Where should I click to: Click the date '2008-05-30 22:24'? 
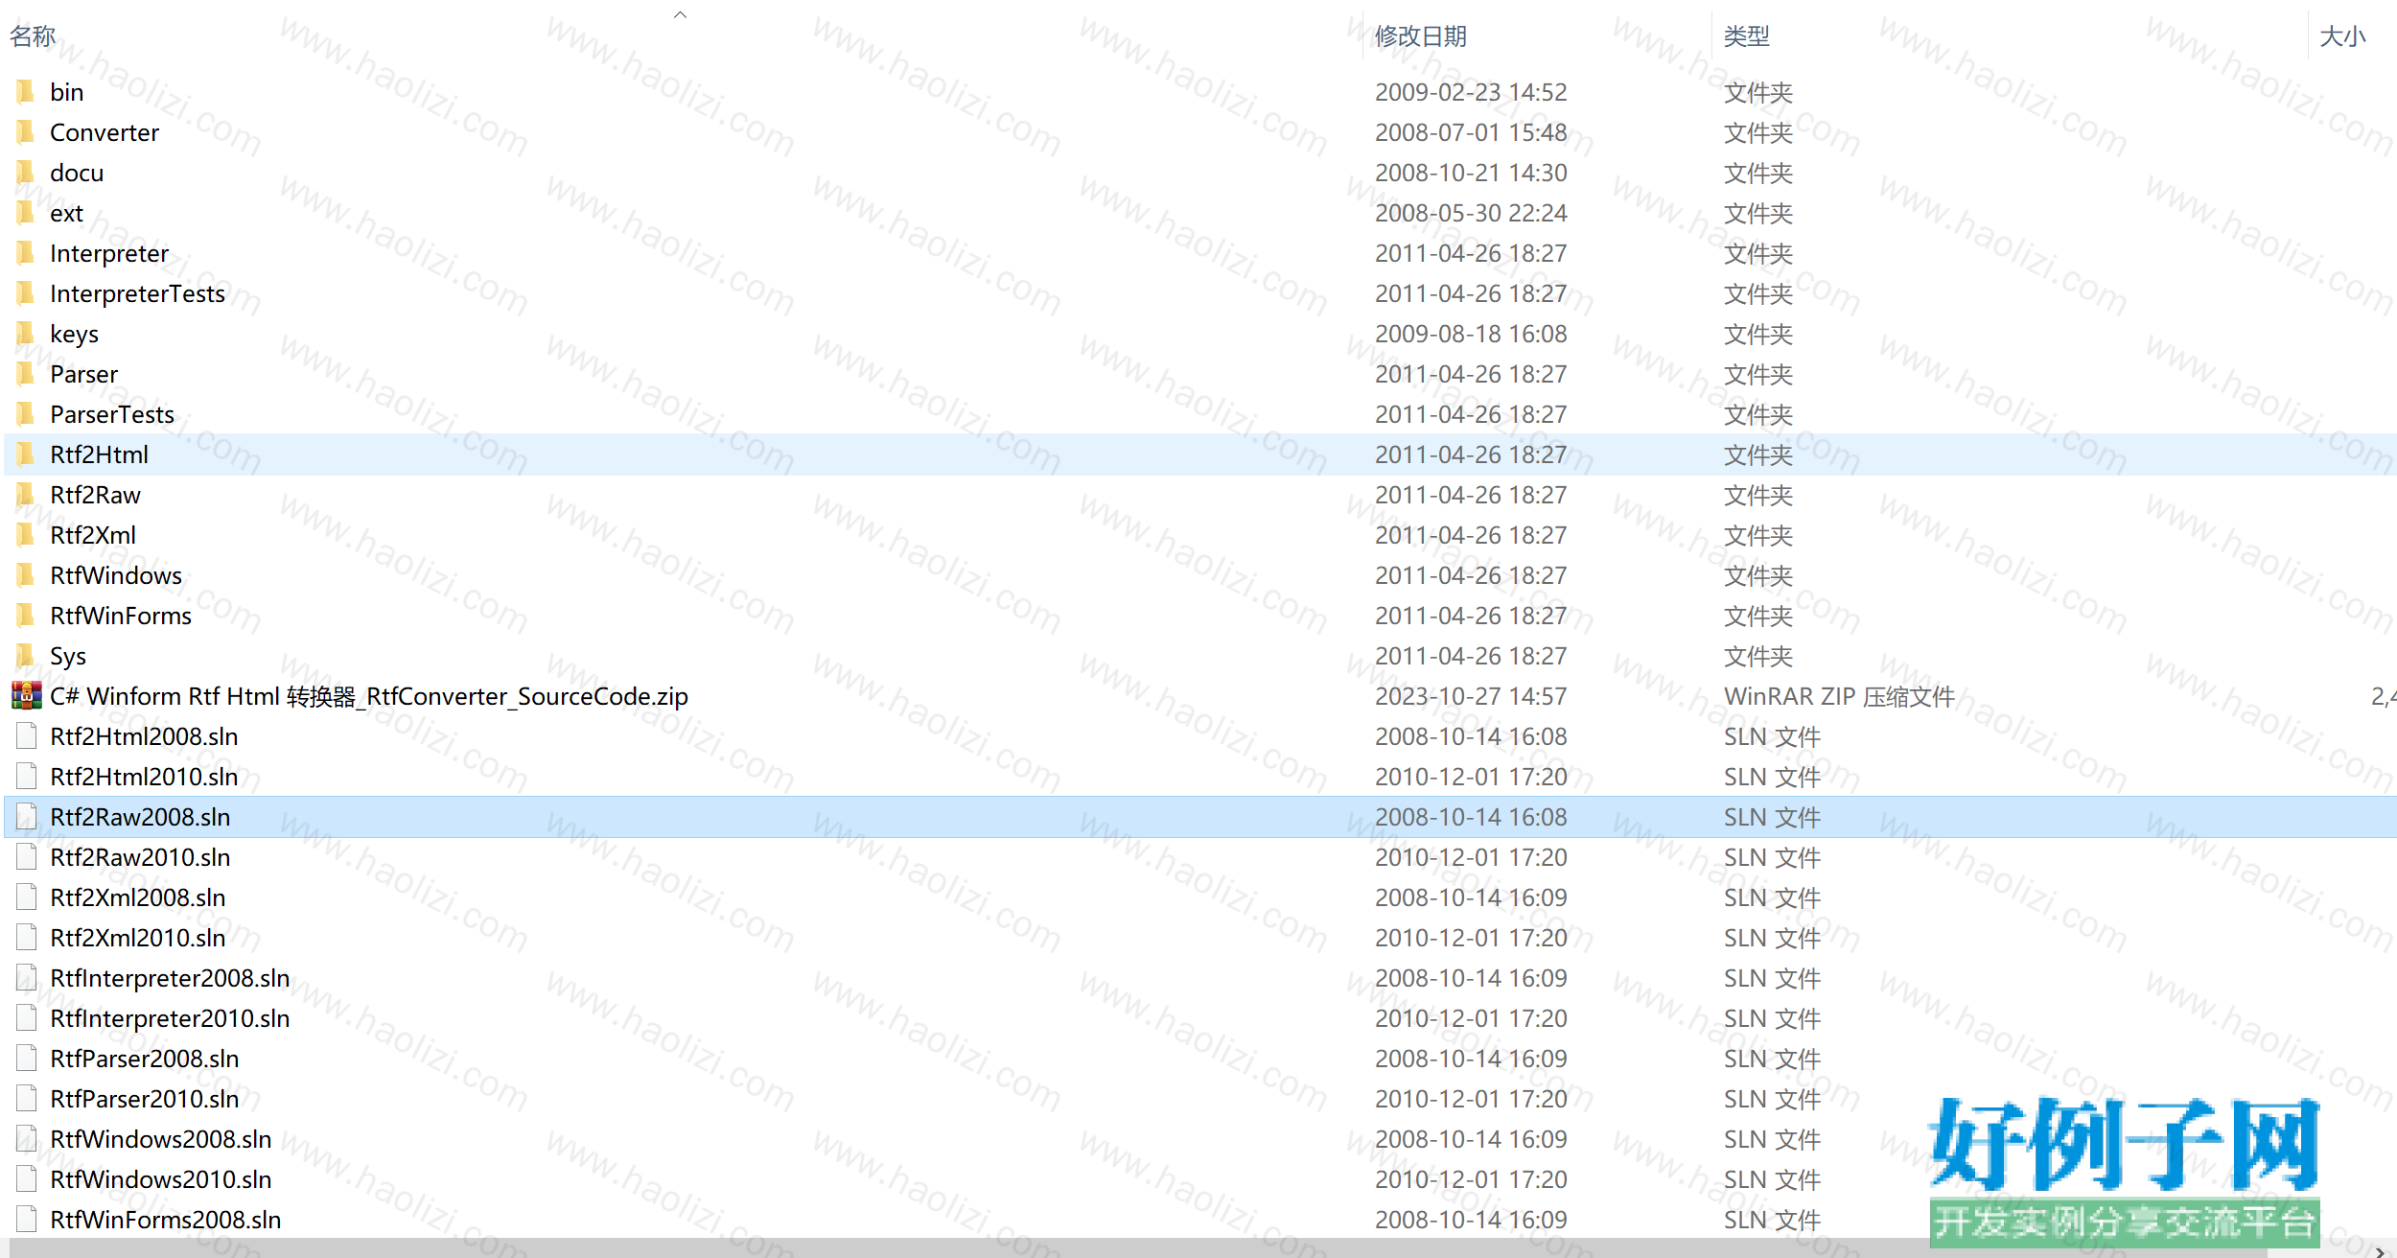[x=1471, y=213]
